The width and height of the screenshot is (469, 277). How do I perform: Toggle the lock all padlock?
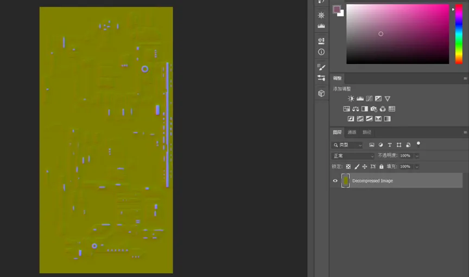point(381,166)
